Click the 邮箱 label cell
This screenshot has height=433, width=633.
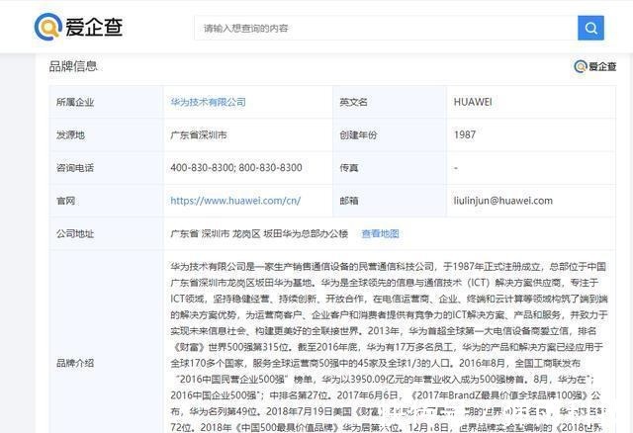pyautogui.click(x=390, y=201)
